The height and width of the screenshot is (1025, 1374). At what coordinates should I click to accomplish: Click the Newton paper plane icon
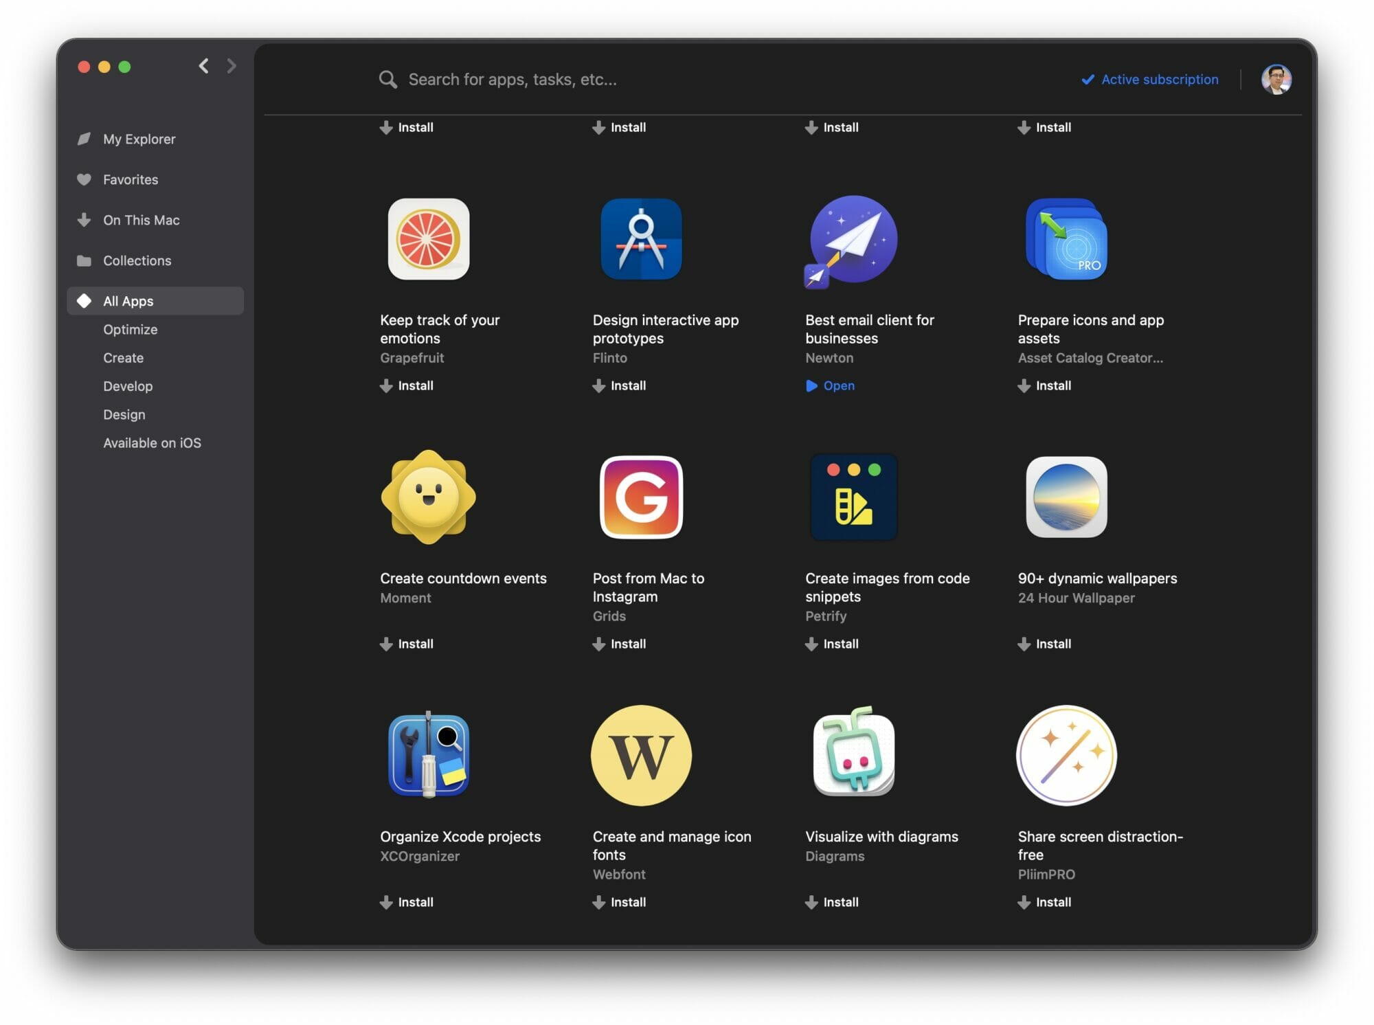(853, 240)
